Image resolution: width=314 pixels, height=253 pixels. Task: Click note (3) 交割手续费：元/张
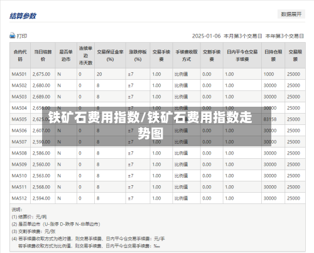(33, 232)
